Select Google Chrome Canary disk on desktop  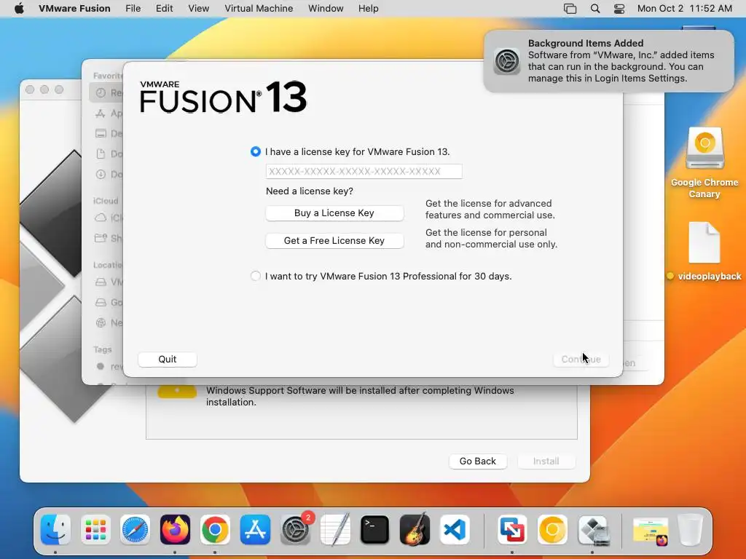tap(704, 148)
